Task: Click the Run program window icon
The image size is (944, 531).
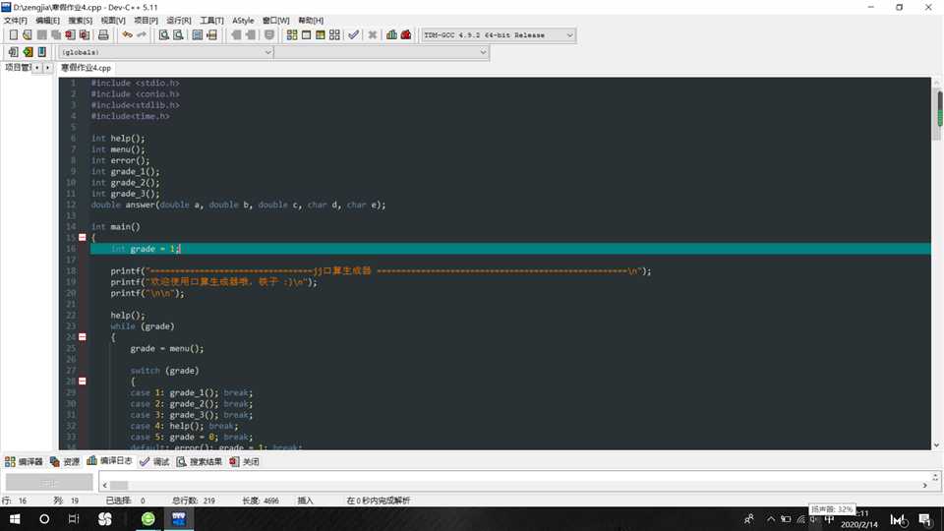Action: pos(307,35)
